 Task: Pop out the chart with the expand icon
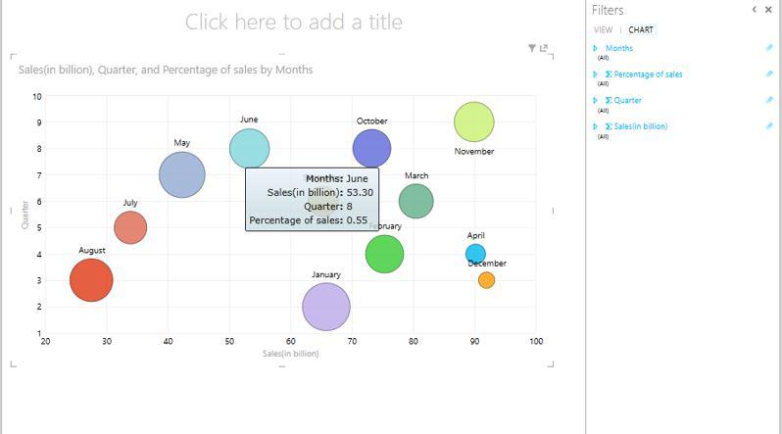coord(544,48)
